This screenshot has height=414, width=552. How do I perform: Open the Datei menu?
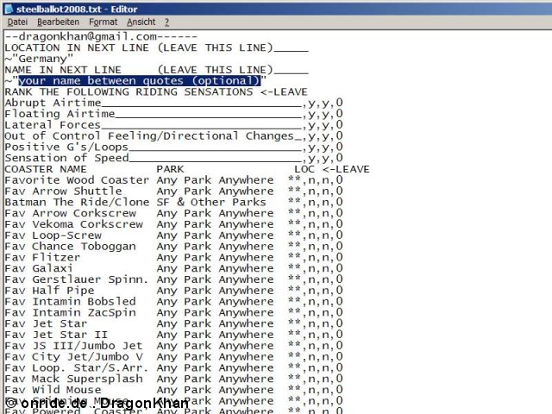point(17,22)
